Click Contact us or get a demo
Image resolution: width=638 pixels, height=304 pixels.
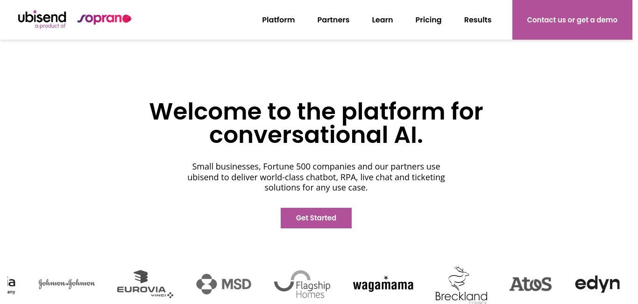572,20
